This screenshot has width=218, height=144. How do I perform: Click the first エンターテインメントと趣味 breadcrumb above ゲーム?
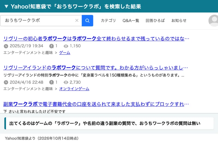coord(28,53)
